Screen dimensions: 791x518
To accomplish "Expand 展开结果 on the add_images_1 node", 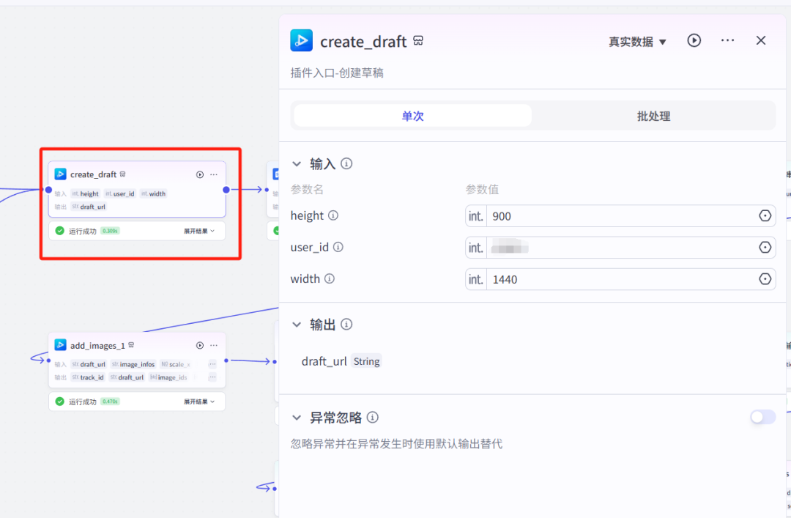I will 193,401.
